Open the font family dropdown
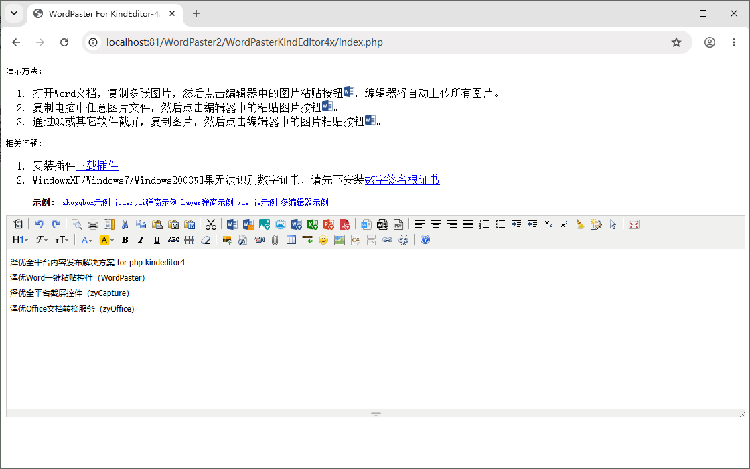This screenshot has width=750, height=469. [x=42, y=240]
